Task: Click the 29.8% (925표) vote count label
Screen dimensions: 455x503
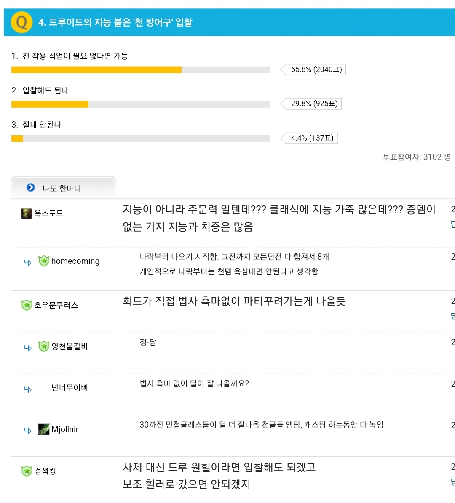Action: point(314,104)
